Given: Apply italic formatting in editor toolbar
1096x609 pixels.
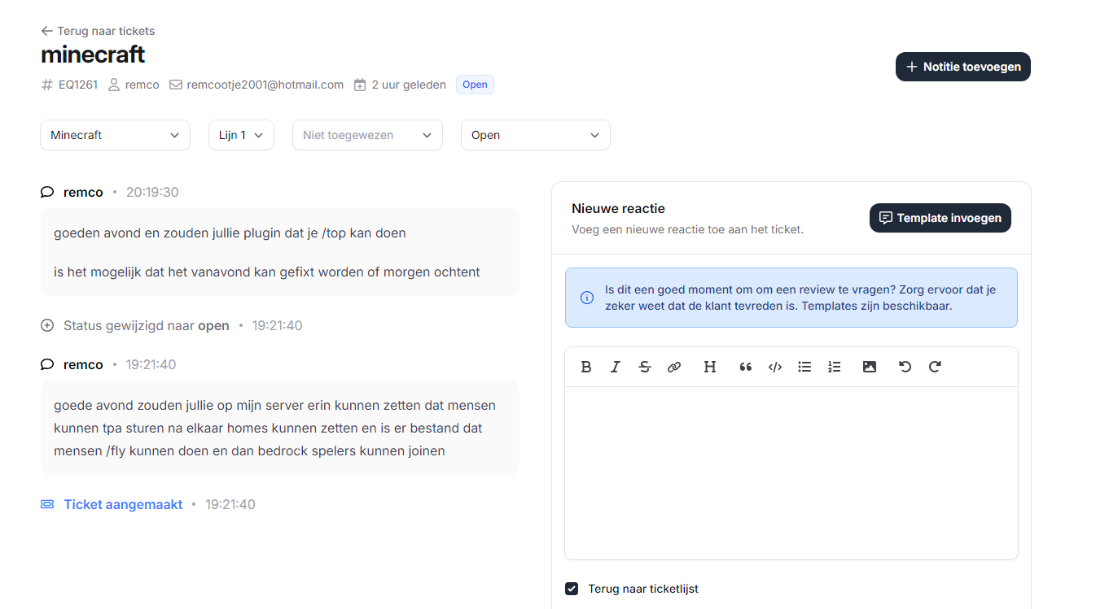Looking at the screenshot, I should point(616,367).
